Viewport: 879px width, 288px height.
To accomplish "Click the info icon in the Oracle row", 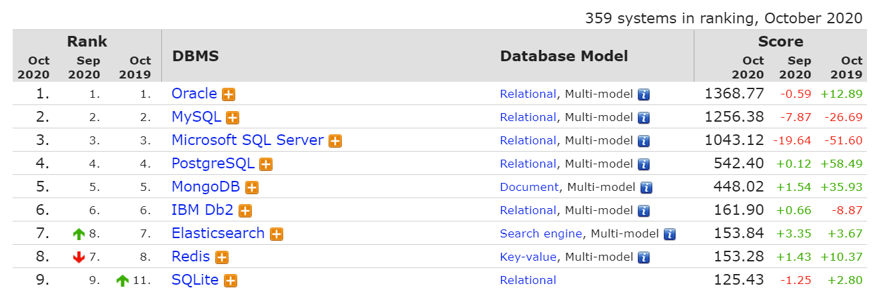I will click(x=644, y=94).
